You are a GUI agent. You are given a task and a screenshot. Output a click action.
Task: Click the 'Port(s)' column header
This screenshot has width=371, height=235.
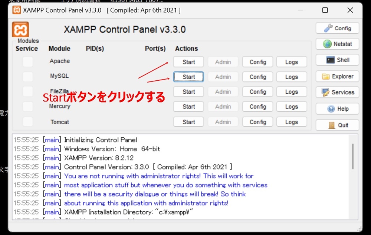(155, 48)
